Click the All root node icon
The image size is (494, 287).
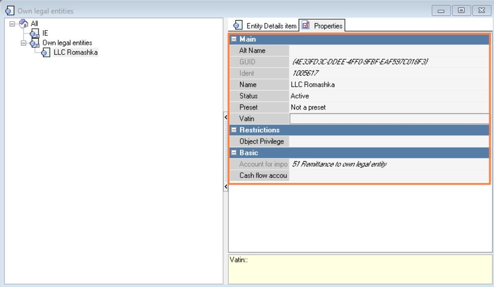pos(23,23)
